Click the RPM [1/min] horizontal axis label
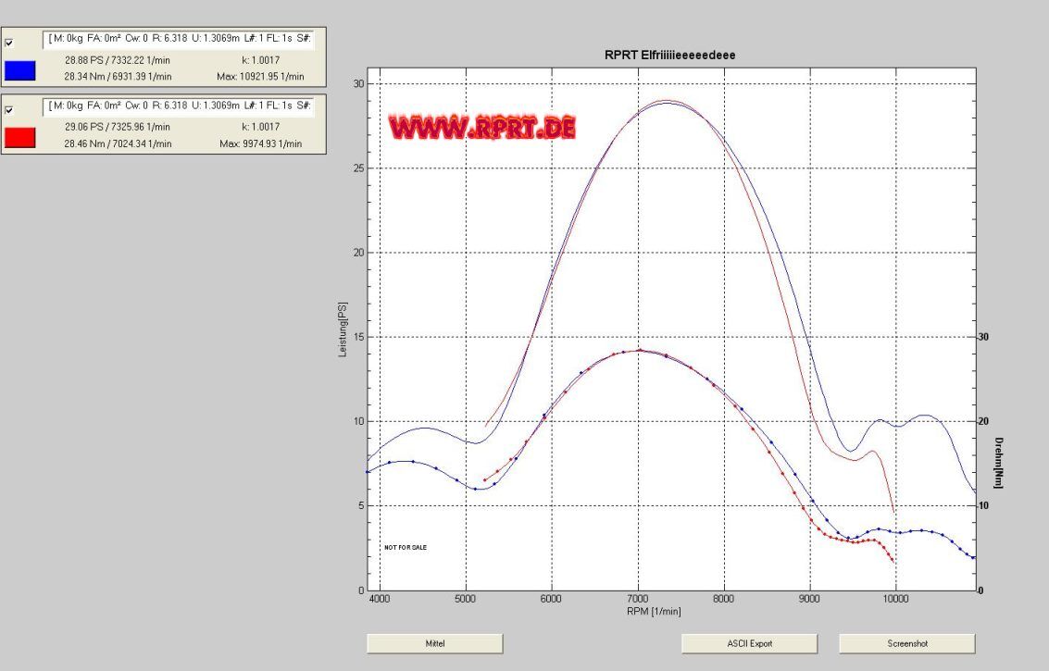 coord(656,612)
